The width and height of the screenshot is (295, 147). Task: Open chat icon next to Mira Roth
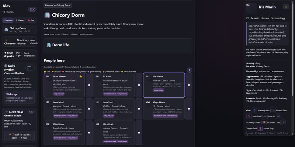139,133
